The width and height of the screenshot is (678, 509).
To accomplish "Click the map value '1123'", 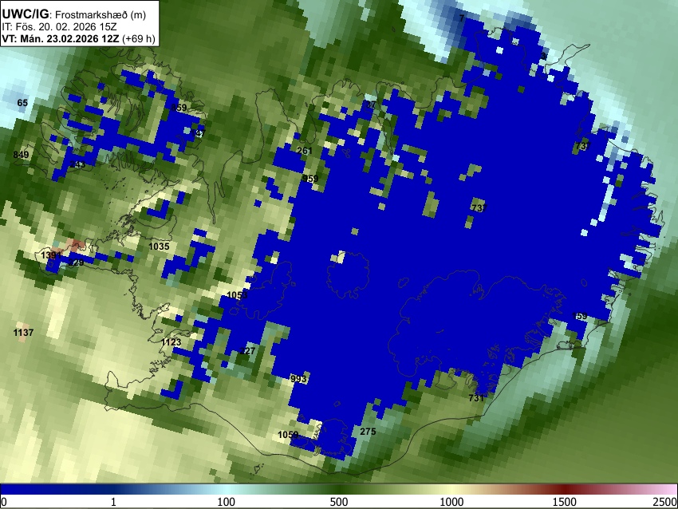I will (x=171, y=342).
